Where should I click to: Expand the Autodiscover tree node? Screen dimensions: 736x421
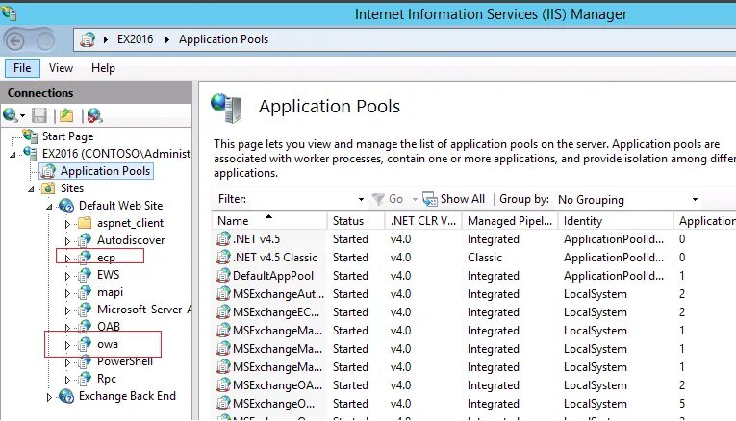pyautogui.click(x=67, y=241)
